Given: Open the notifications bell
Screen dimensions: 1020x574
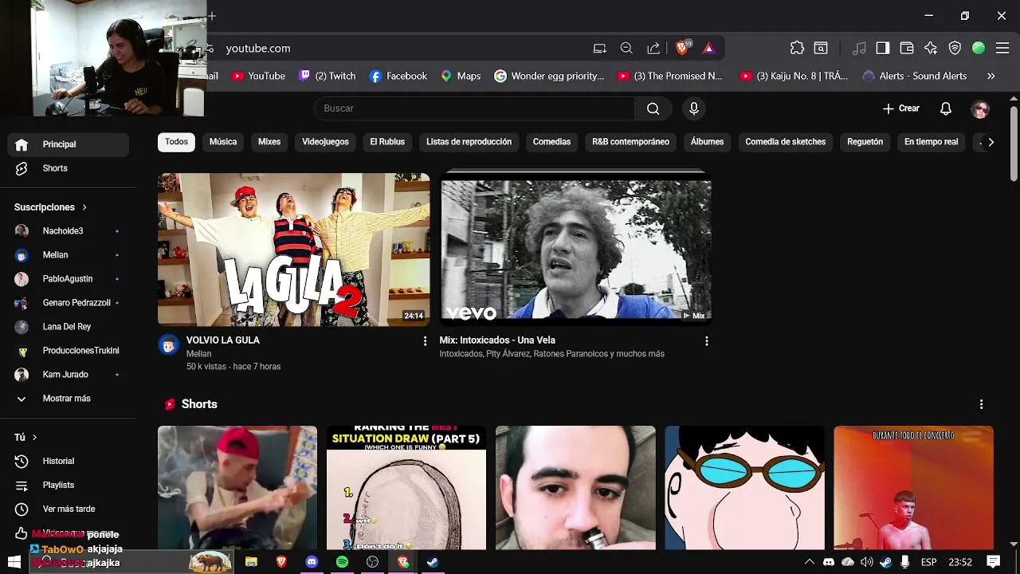Looking at the screenshot, I should coord(946,108).
